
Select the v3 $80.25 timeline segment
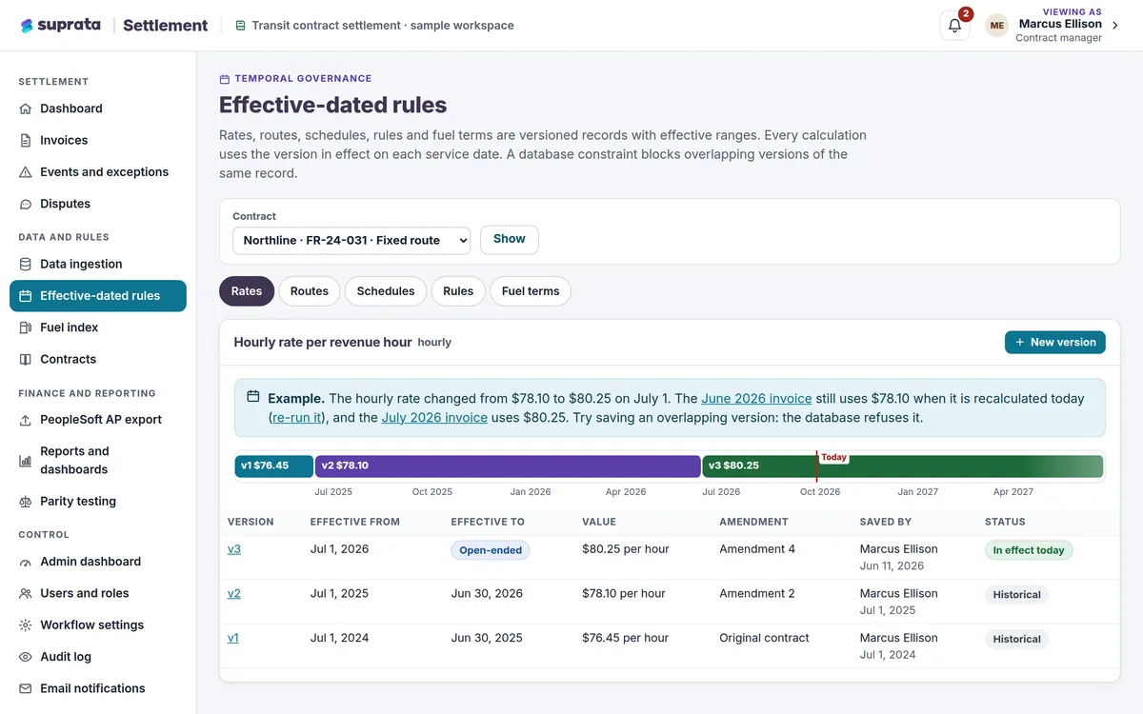pyautogui.click(x=903, y=466)
